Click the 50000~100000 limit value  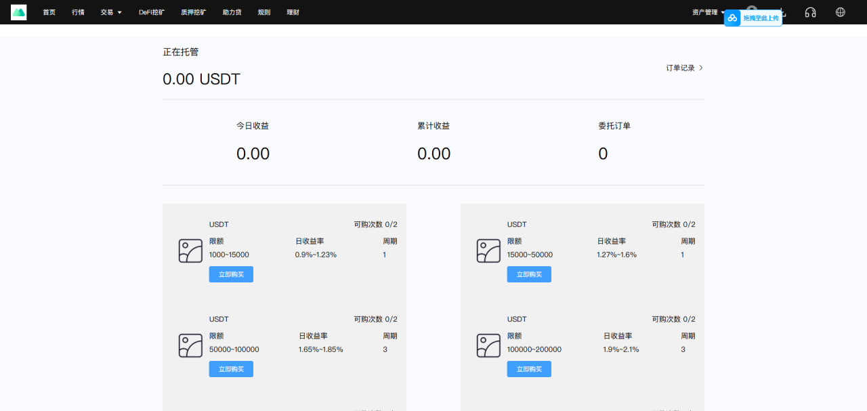[x=234, y=349]
